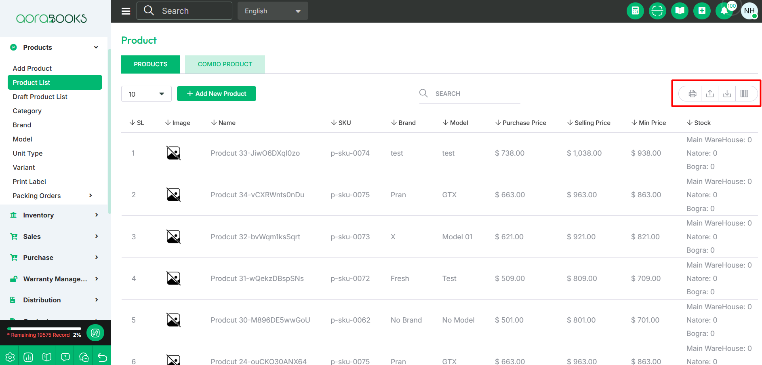
Task: Switch to the PRODUCTS tab
Action: pyautogui.click(x=151, y=64)
